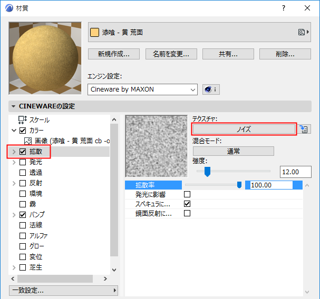The image size is (320, 299).
Task: Click the image icon before 画像 entry
Action: click(x=28, y=141)
